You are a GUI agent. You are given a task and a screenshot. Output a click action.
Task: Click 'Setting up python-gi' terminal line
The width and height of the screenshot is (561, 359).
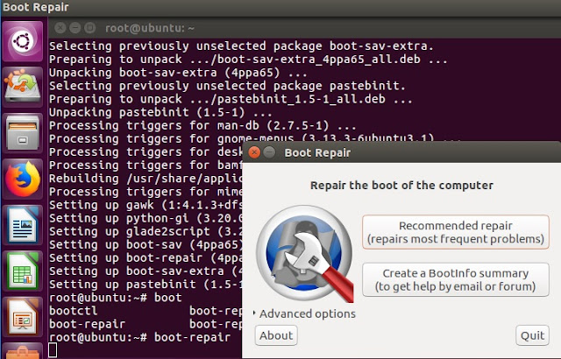146,218
